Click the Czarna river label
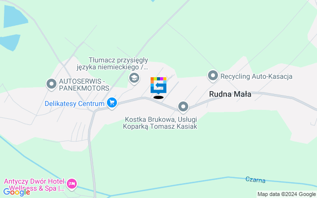The width and height of the screenshot is (317, 198). (x=256, y=180)
